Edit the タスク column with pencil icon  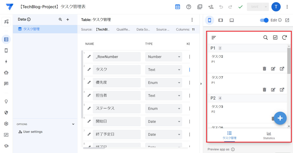pyautogui.click(x=89, y=69)
